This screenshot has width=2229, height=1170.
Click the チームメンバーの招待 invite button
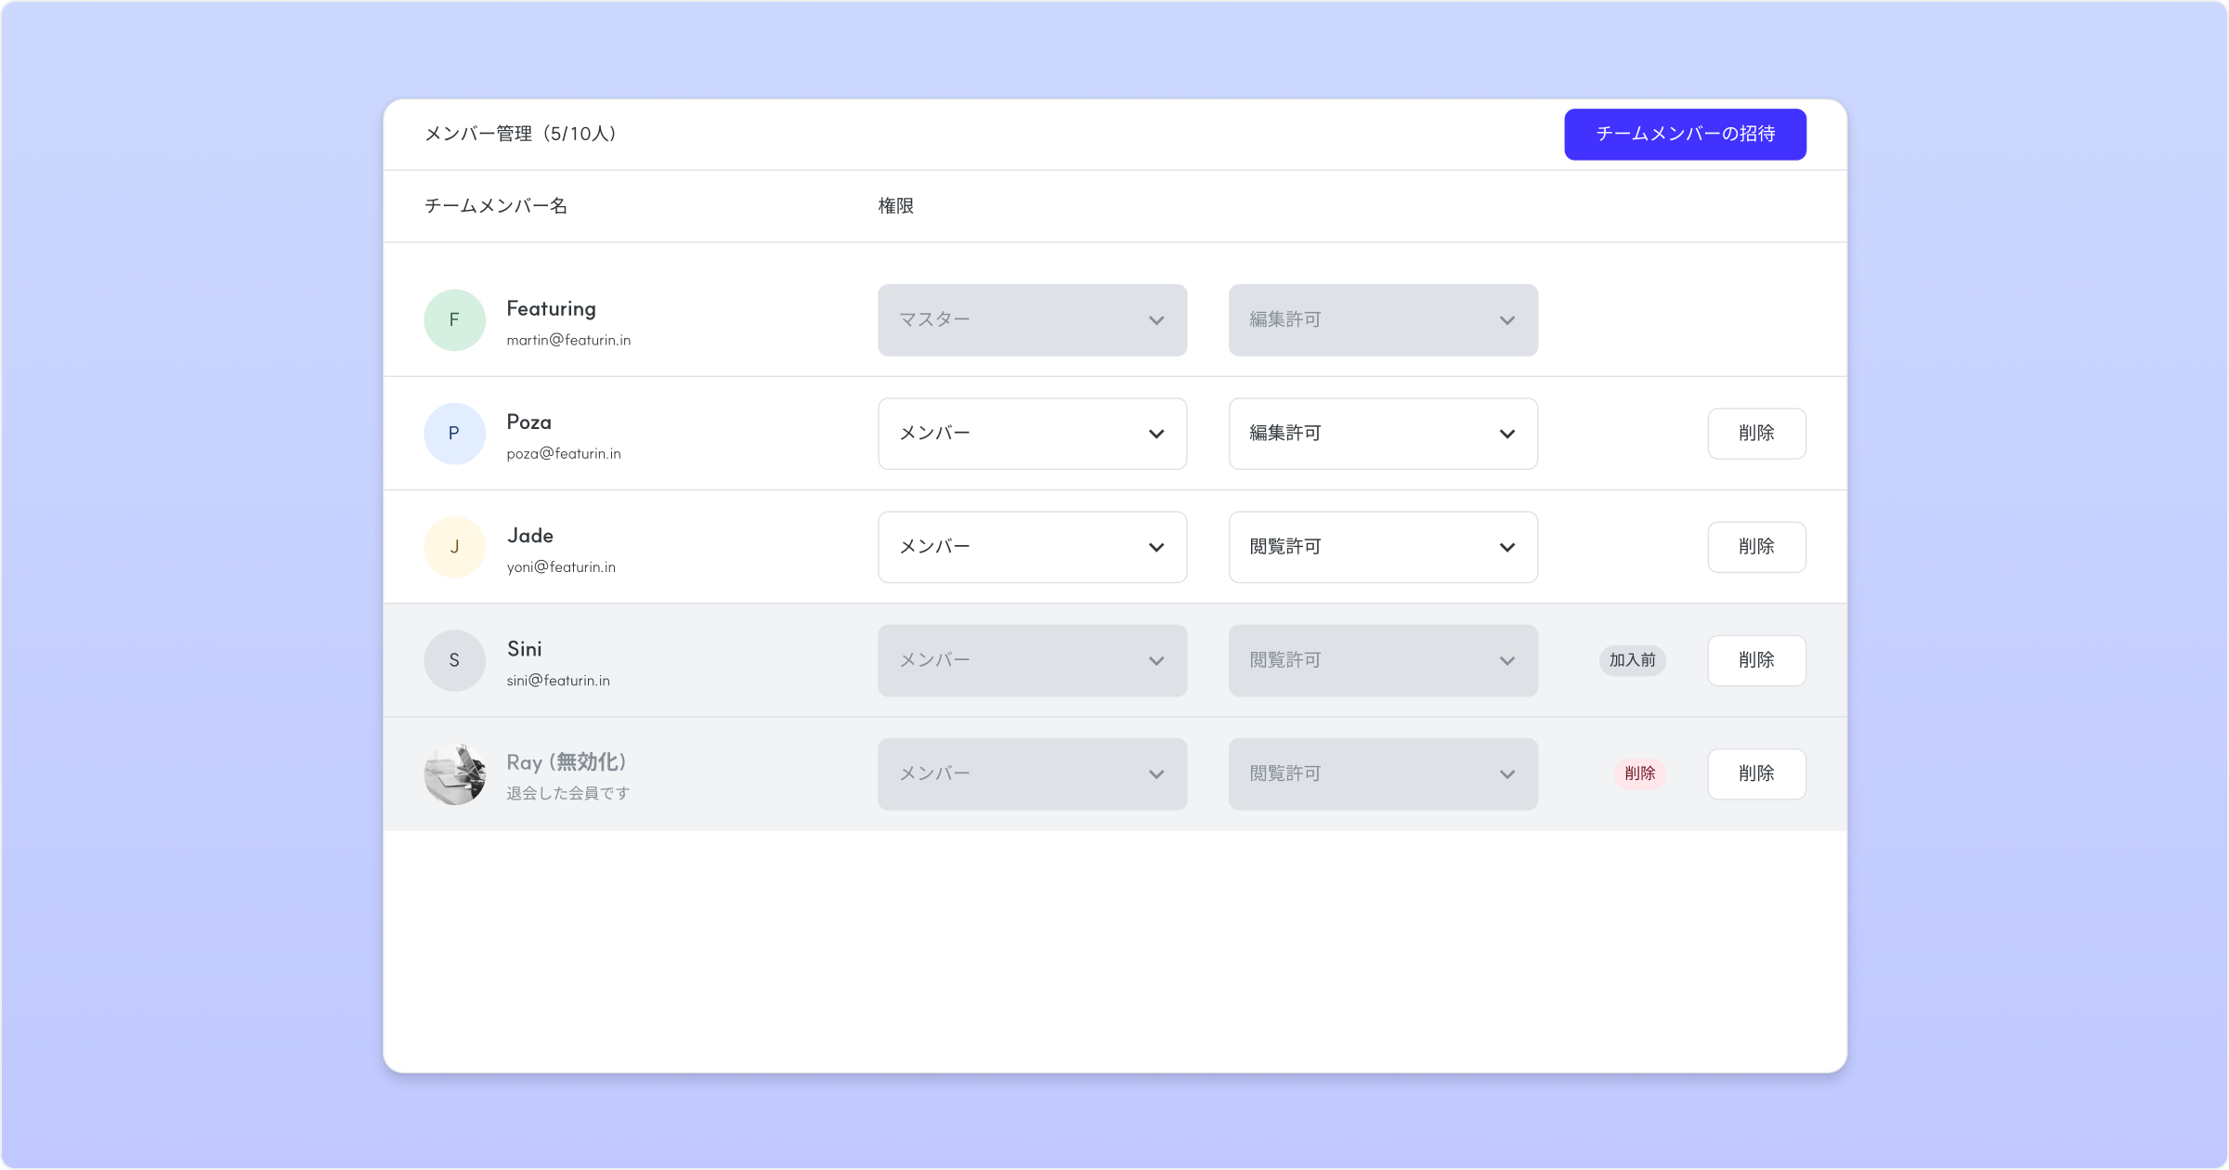[1685, 135]
